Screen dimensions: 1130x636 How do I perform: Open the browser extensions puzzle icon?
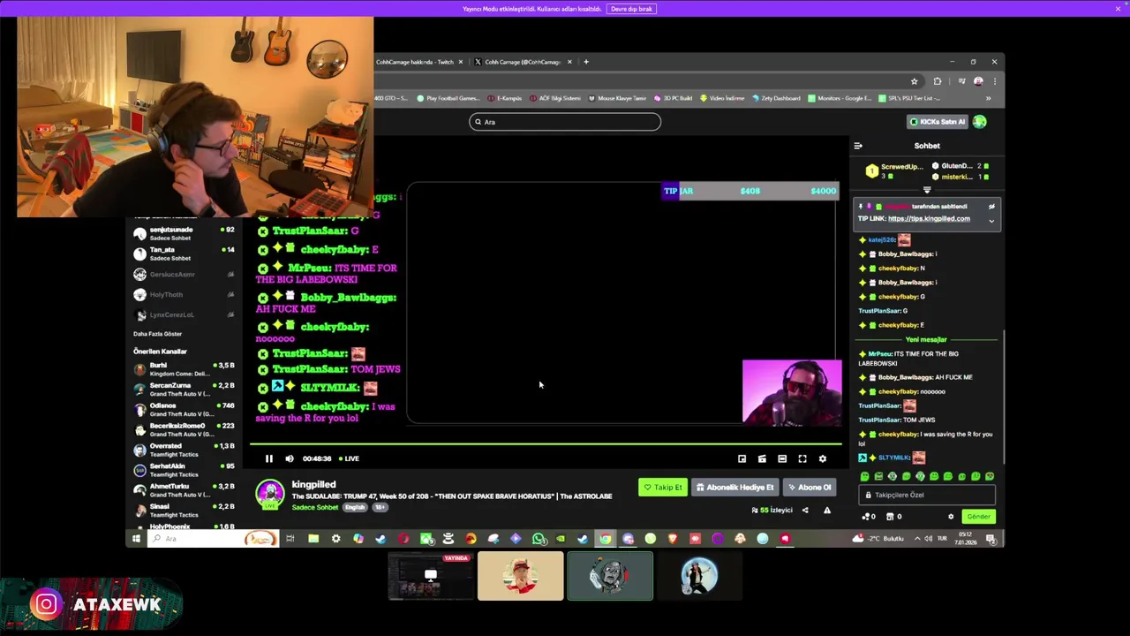pos(938,81)
